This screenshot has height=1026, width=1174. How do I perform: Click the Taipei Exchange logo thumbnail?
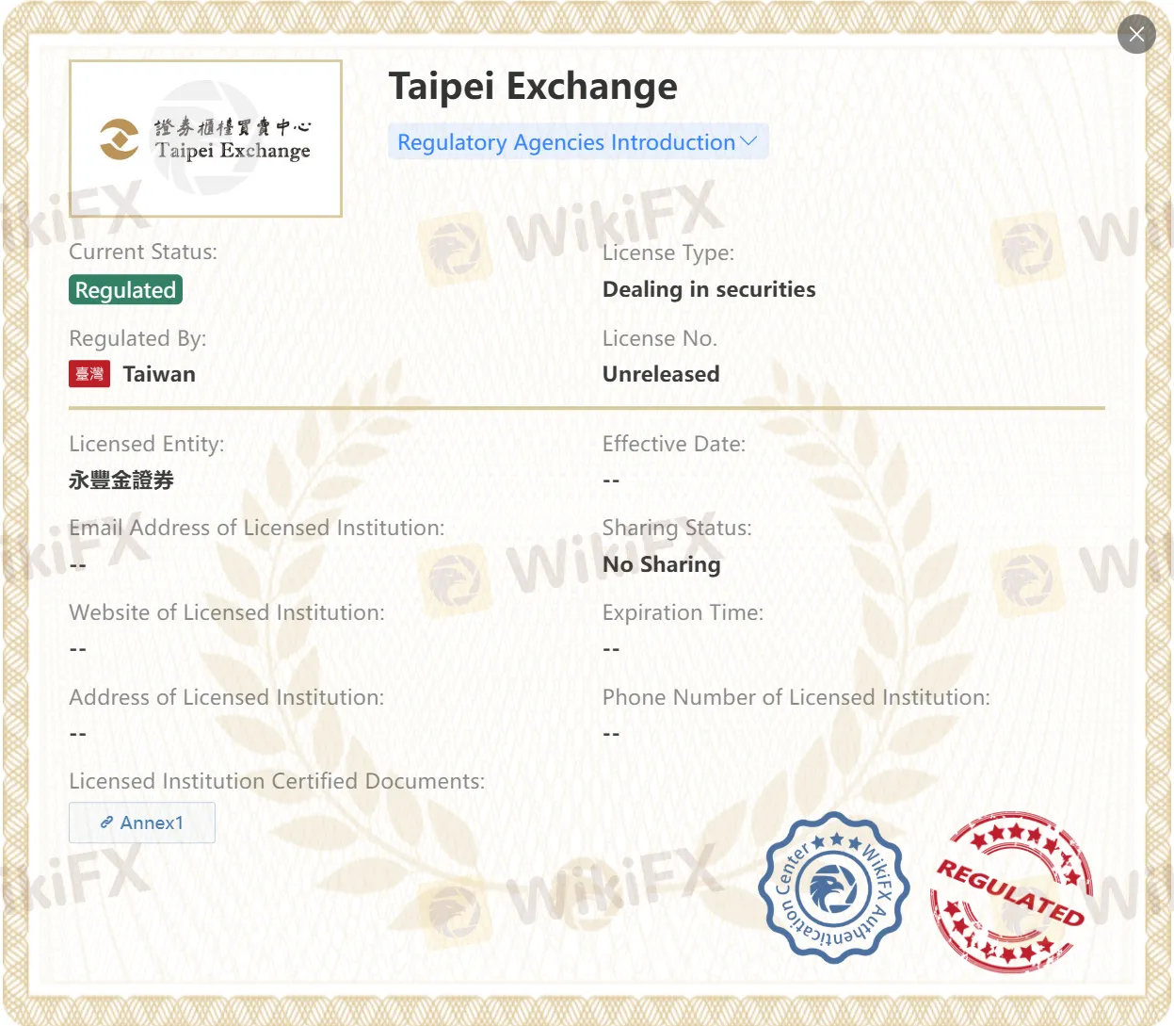(x=205, y=139)
